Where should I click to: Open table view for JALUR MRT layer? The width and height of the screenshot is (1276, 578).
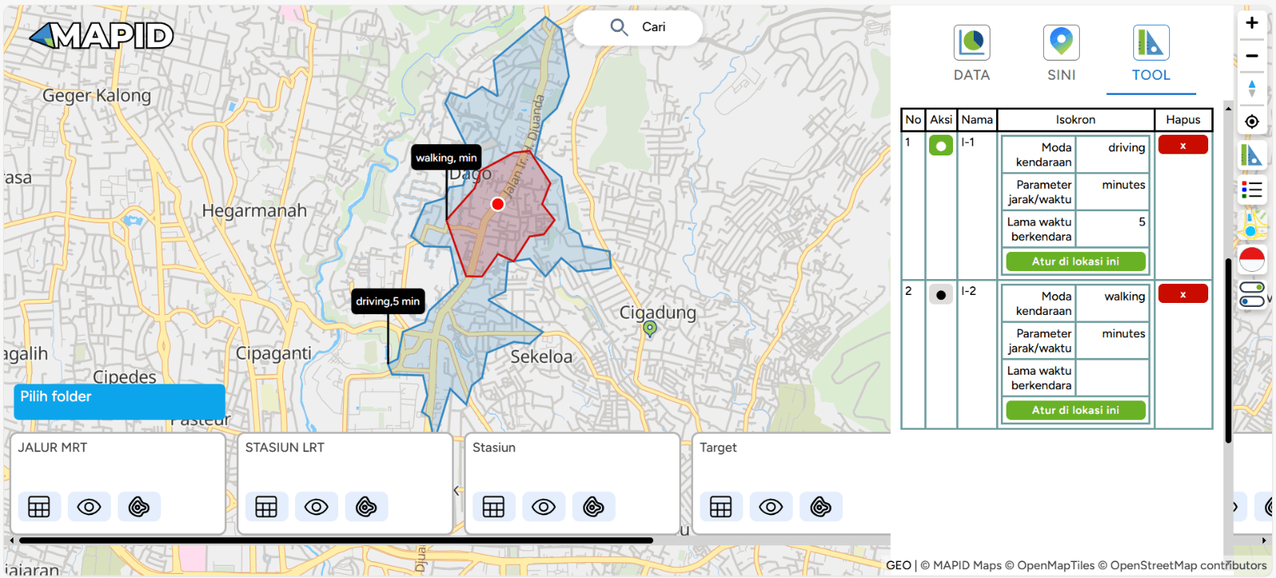[x=39, y=507]
